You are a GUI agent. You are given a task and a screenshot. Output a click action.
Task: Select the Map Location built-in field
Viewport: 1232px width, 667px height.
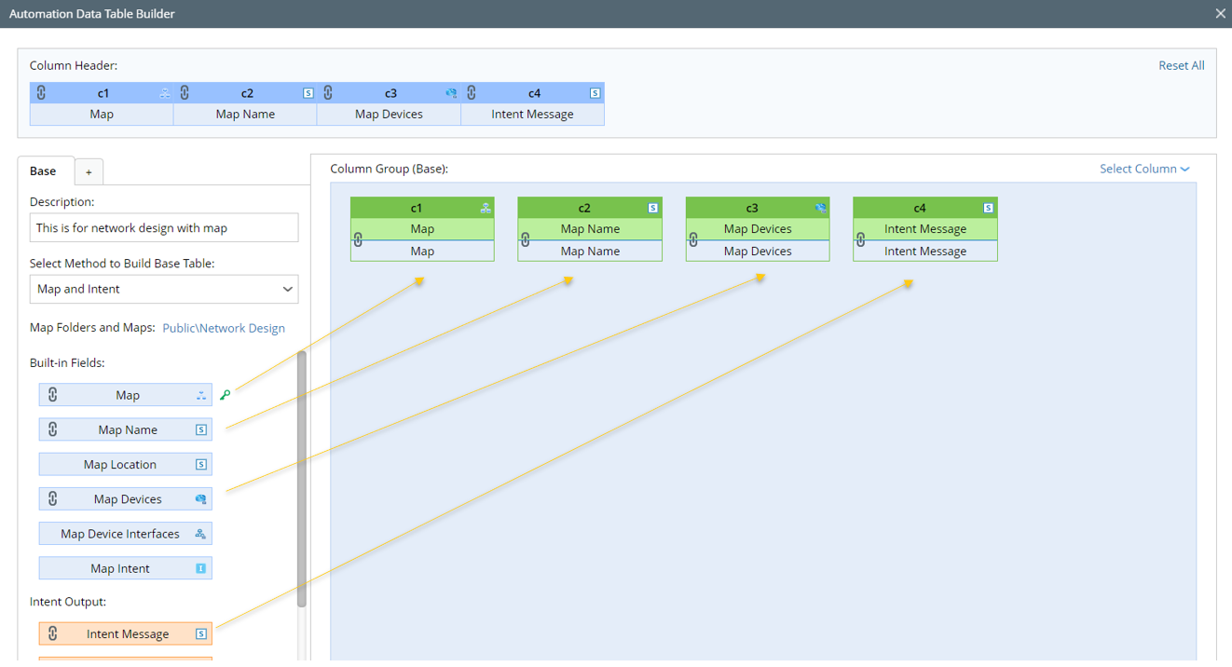(126, 464)
